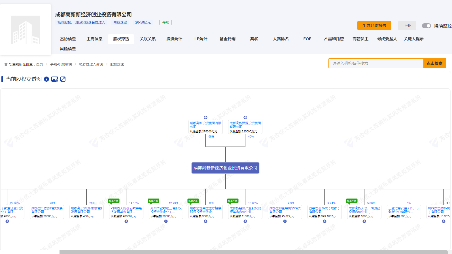
Task: Expand parents of 成都高新策源投资集团
Action: click(x=245, y=117)
